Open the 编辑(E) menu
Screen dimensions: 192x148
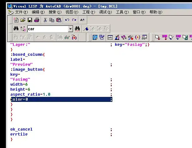(x=38, y=12)
